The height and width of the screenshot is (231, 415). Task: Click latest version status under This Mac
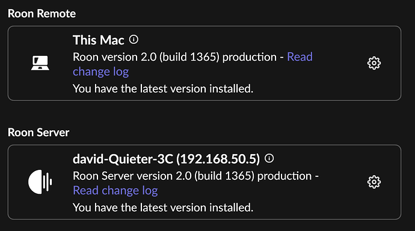point(163,89)
